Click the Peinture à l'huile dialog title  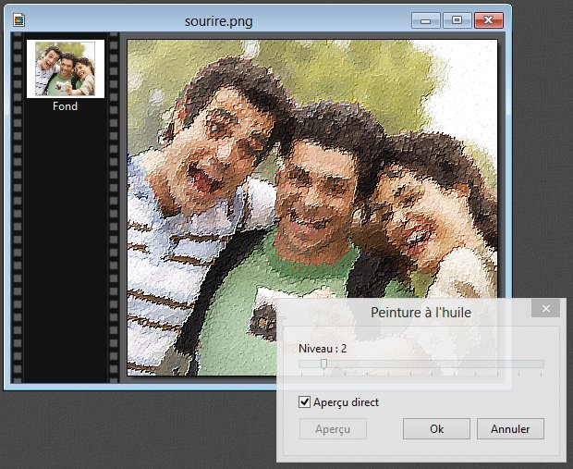421,314
